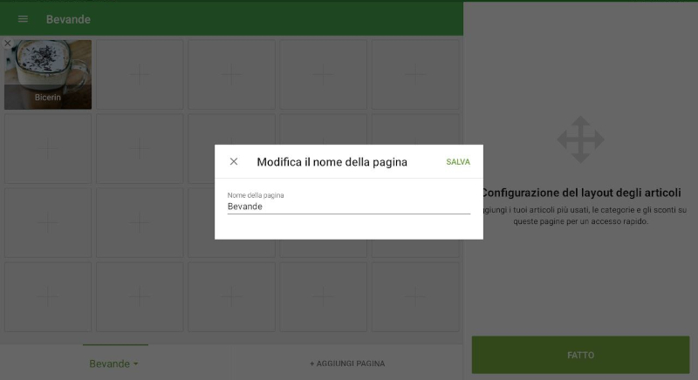Add a new page with Aggiungi Pagina
Image resolution: width=698 pixels, height=380 pixels.
[347, 363]
